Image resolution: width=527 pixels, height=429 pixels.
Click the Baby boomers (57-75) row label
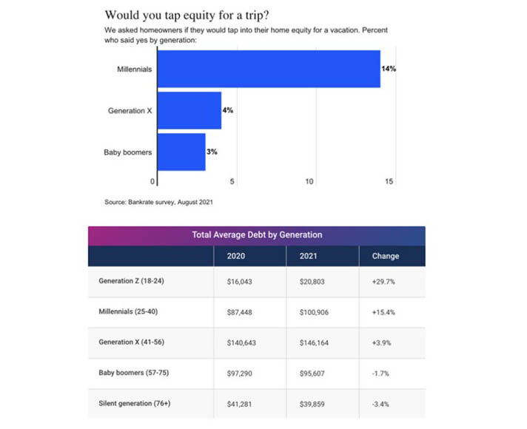(x=134, y=373)
